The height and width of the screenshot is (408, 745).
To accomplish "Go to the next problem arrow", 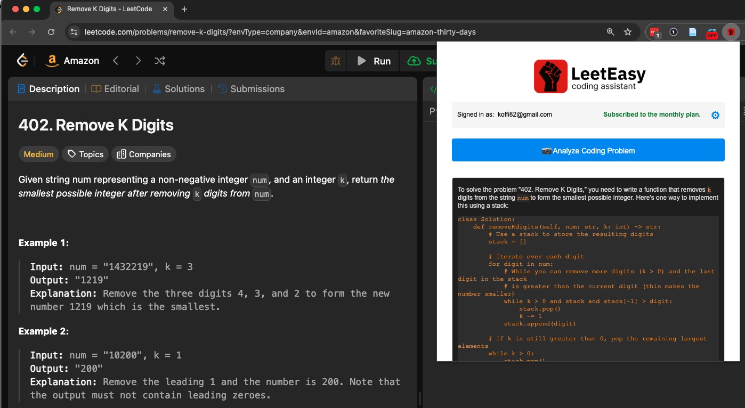I will [x=138, y=61].
